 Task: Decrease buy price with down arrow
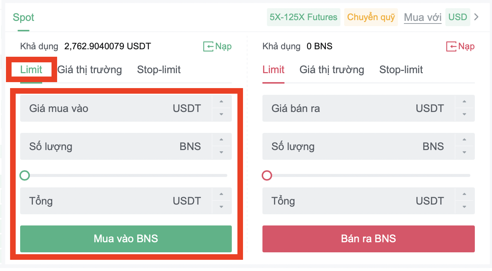(221, 115)
